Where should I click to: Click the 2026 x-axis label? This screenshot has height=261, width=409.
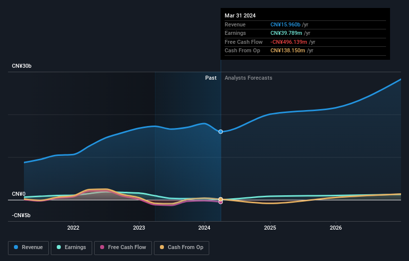click(336, 228)
